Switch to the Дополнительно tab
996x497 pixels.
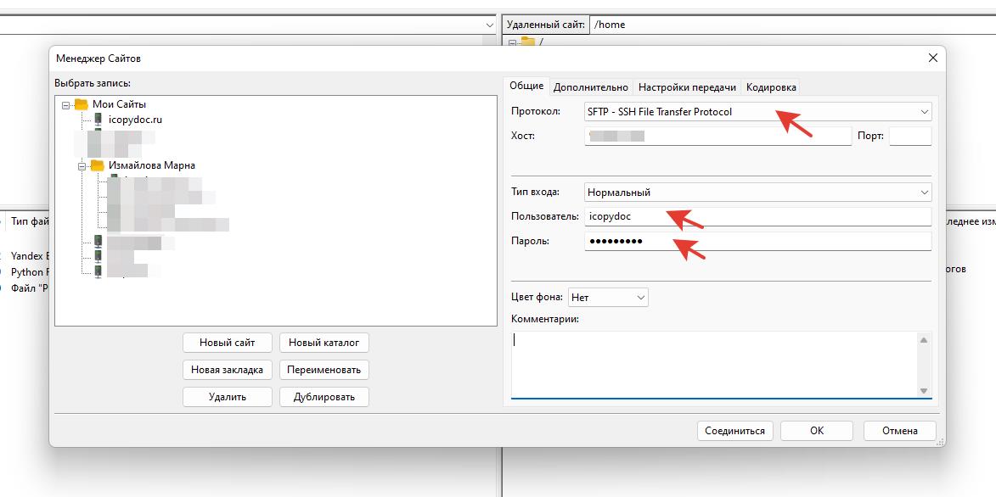click(591, 87)
